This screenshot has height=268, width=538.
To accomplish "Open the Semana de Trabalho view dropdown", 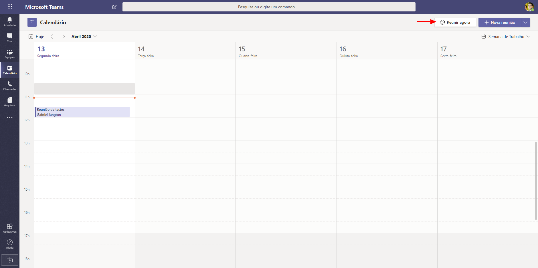I will 506,37.
